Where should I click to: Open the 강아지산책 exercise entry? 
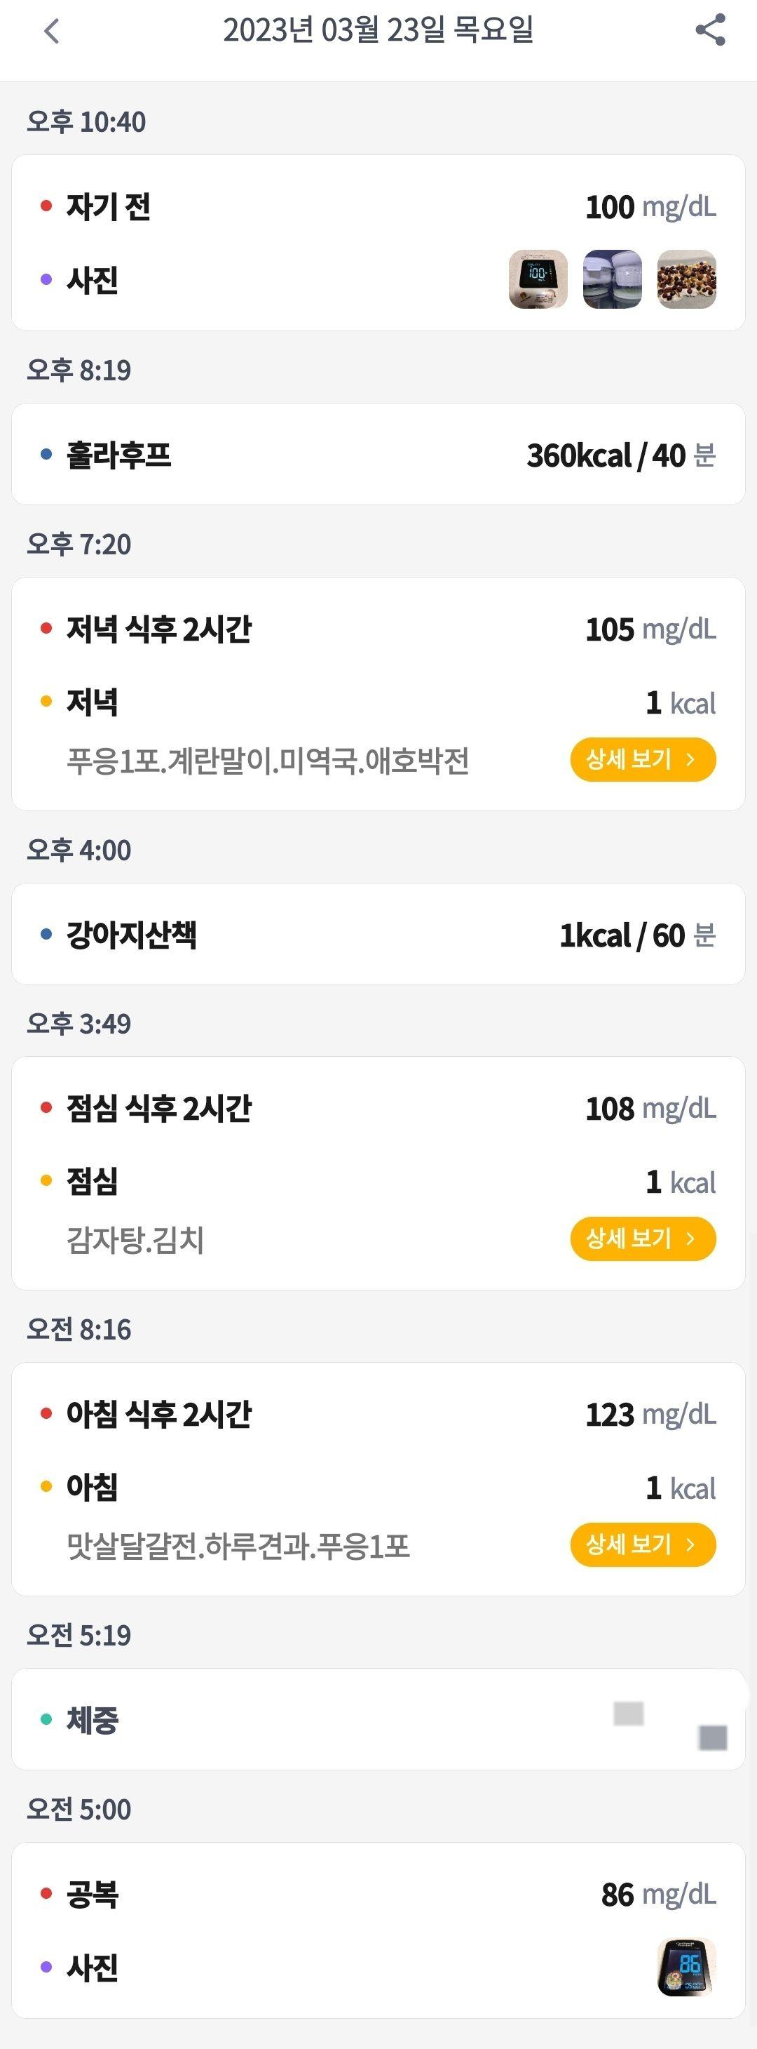coord(378,935)
